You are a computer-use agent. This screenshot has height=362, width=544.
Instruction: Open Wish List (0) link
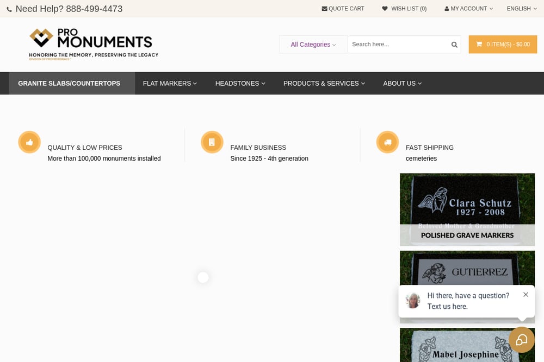tap(404, 9)
